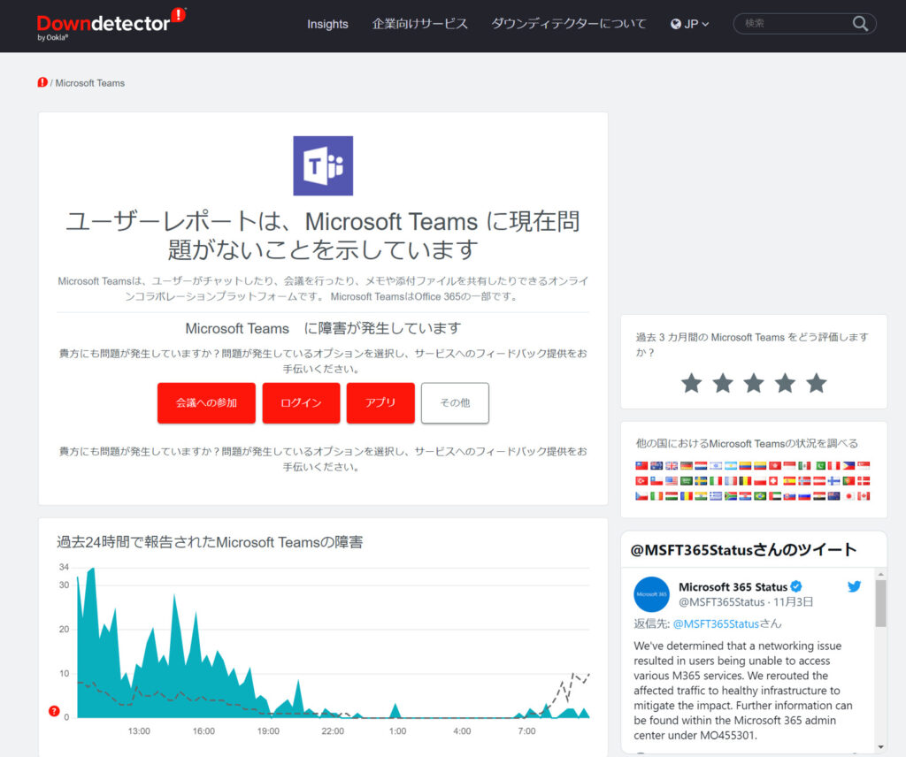
Task: Choose the その他 report option
Action: [x=455, y=403]
